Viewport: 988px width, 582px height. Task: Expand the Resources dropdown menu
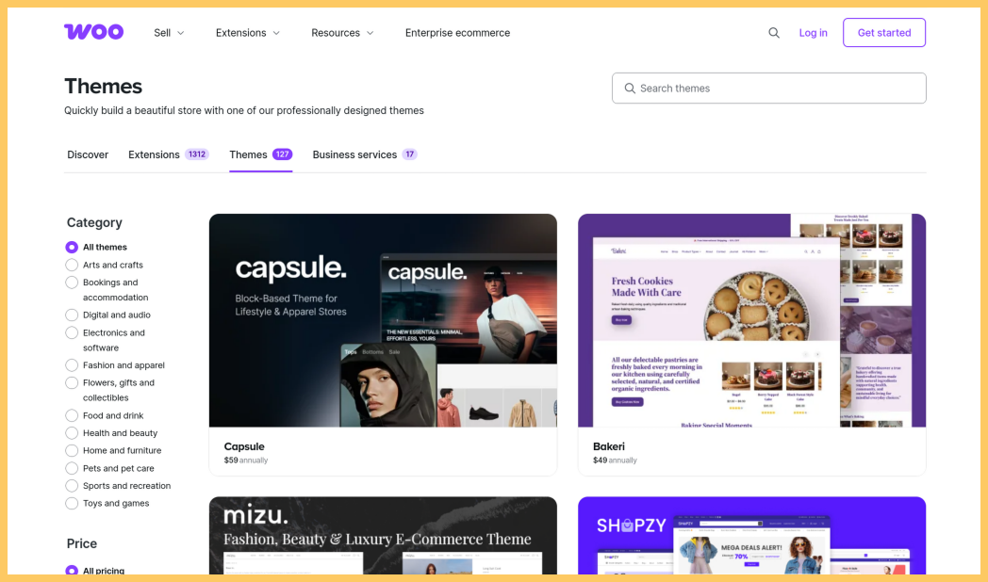point(342,33)
